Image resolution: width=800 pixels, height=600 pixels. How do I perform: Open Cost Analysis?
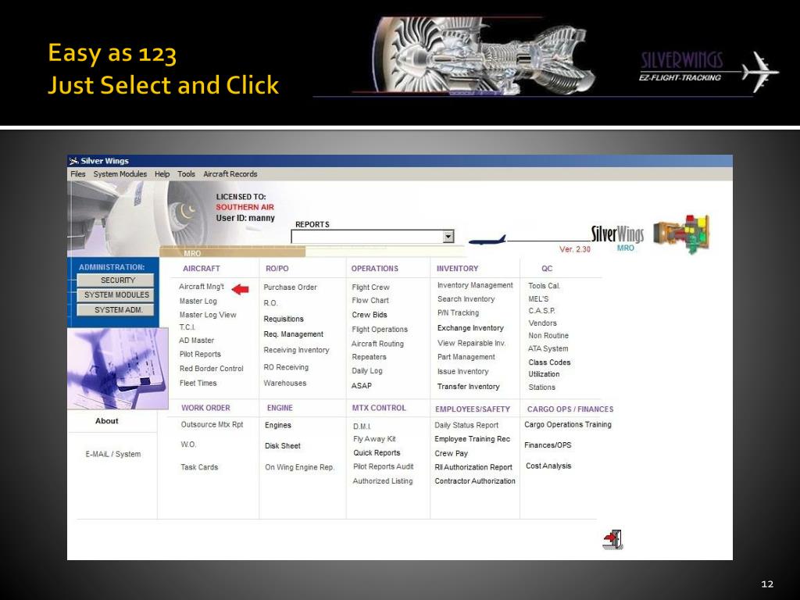548,466
